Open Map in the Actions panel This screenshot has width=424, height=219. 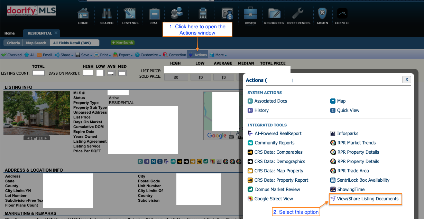(x=338, y=101)
